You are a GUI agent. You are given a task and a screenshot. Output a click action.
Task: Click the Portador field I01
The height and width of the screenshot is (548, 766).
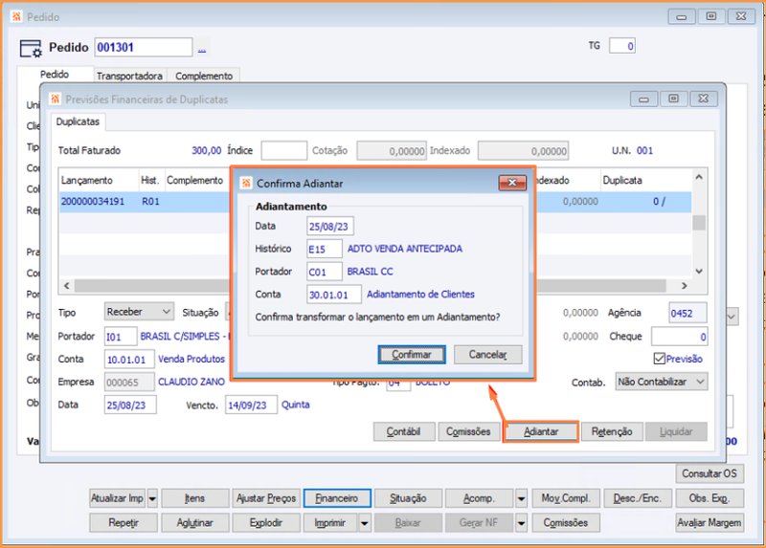coord(121,337)
